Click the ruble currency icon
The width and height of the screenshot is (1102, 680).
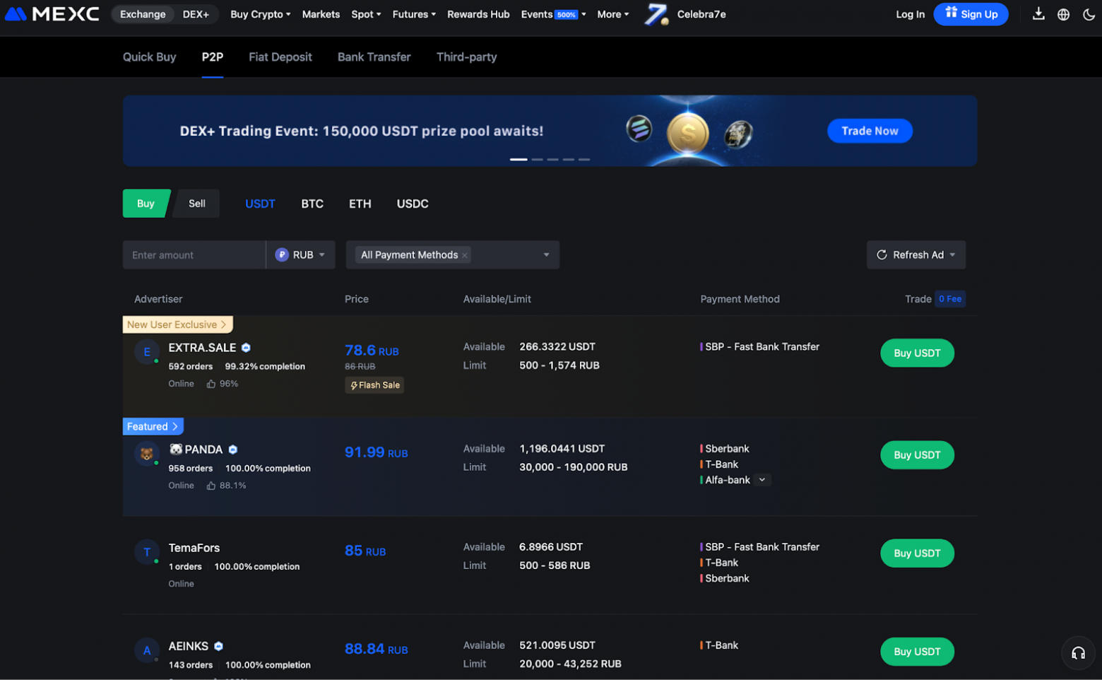[x=282, y=255]
